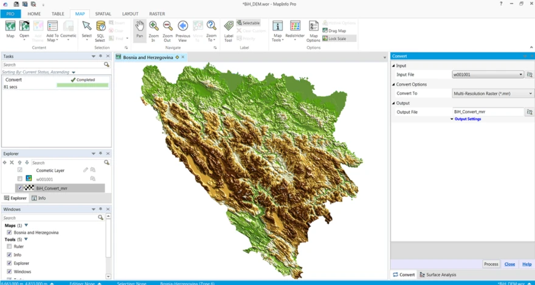Screen dimensions: 535x285
Task: Open the SQL Select tool
Action: [x=100, y=30]
